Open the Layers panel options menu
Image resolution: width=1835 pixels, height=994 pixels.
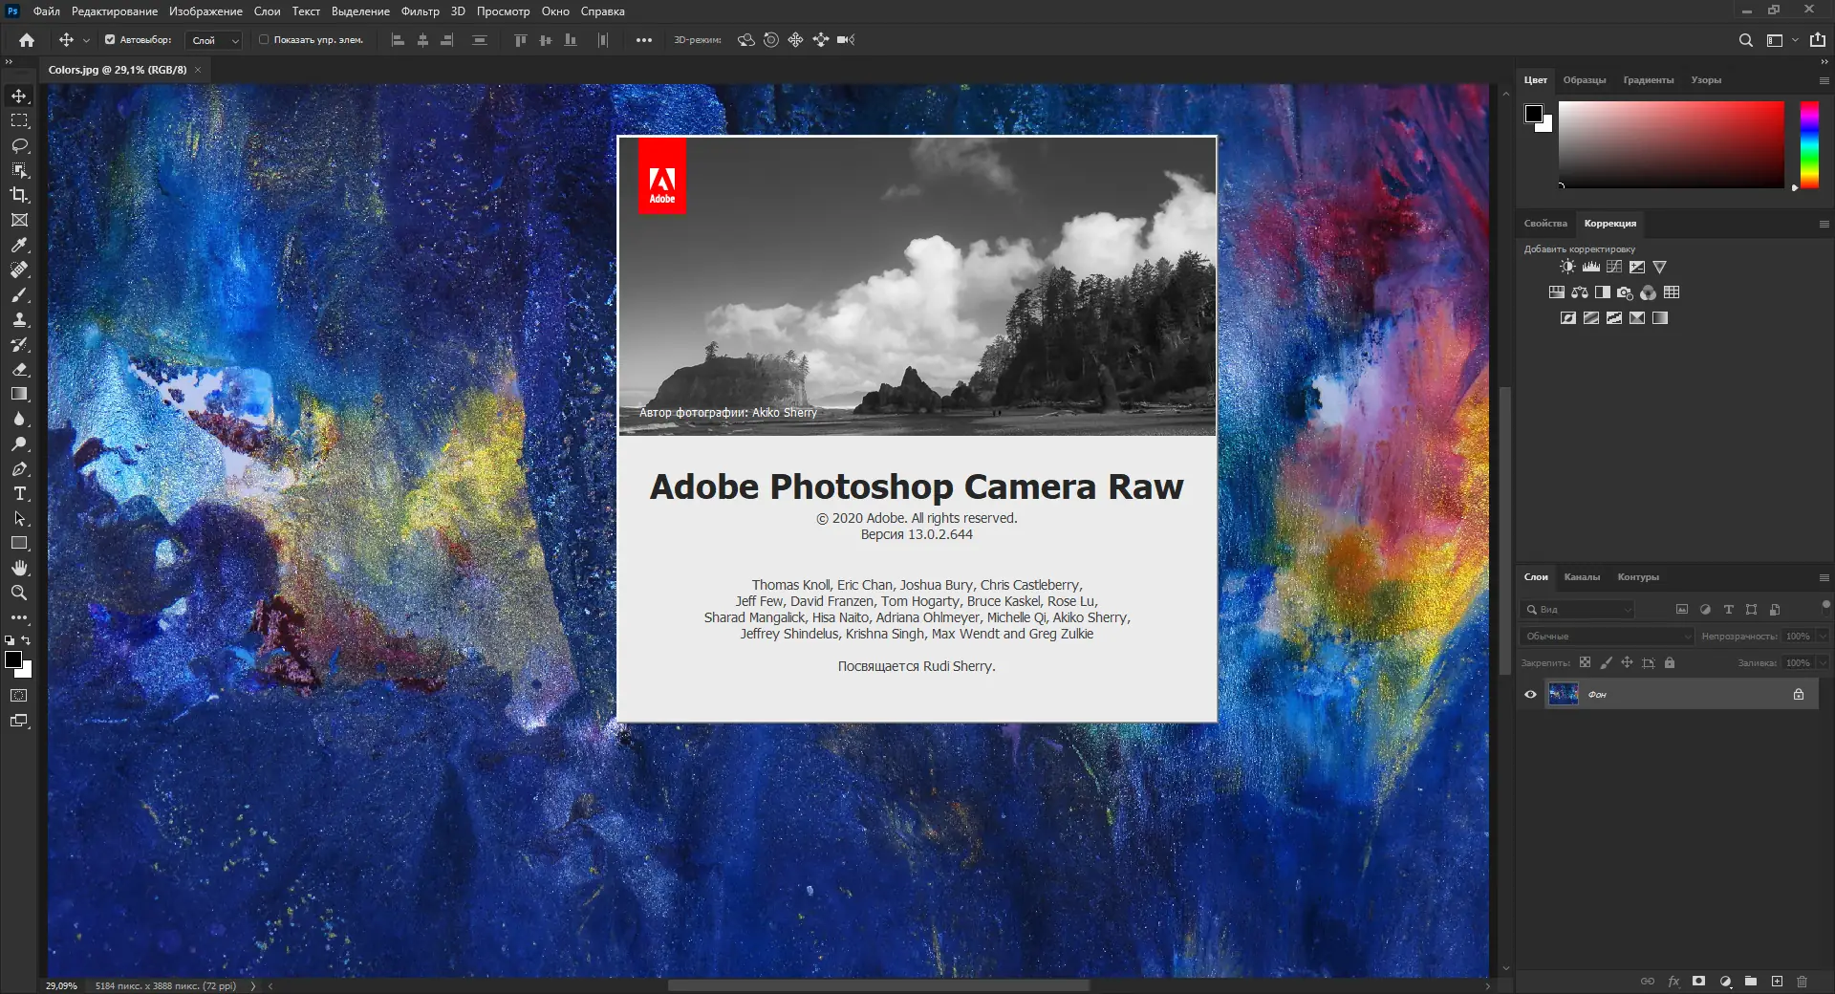click(1824, 577)
